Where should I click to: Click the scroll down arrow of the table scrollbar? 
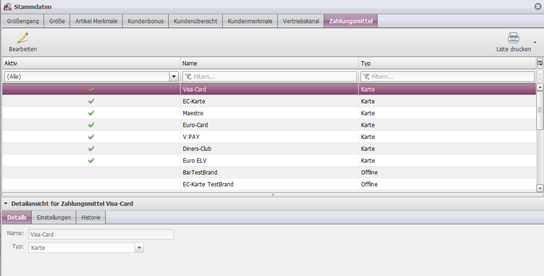pyautogui.click(x=540, y=188)
